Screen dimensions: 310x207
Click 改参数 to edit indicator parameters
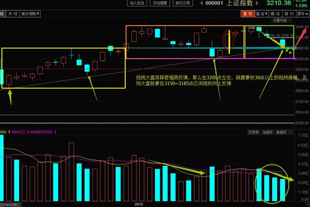click(253, 132)
